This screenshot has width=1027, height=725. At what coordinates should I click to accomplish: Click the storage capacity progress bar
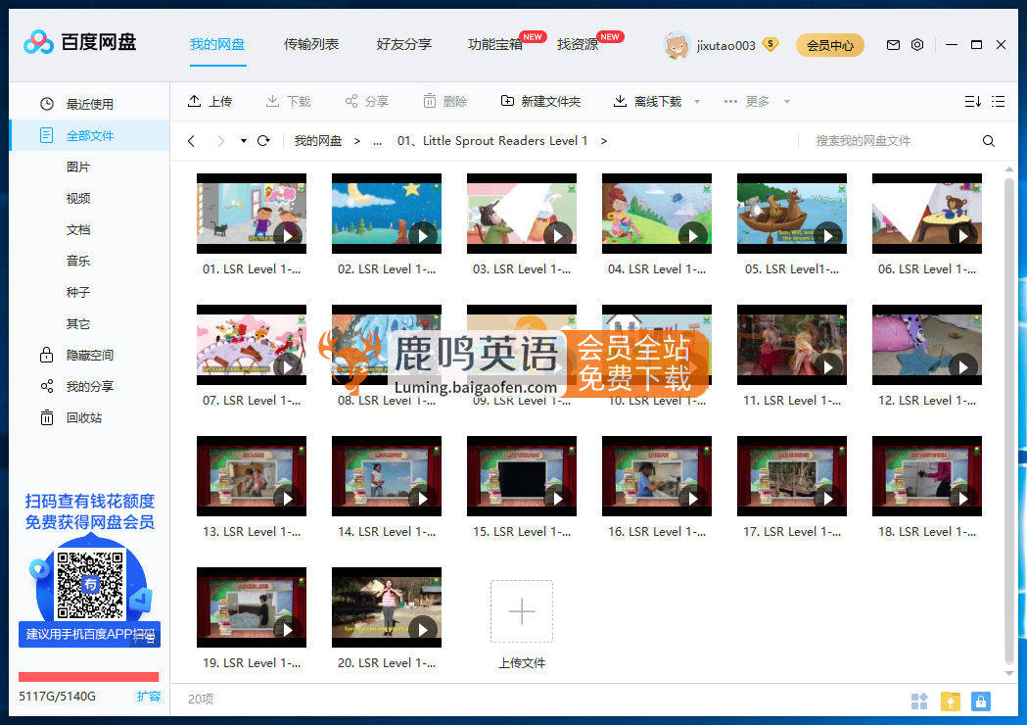(x=89, y=676)
